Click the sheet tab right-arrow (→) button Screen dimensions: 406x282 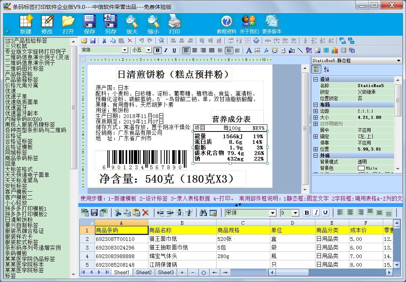(225, 272)
